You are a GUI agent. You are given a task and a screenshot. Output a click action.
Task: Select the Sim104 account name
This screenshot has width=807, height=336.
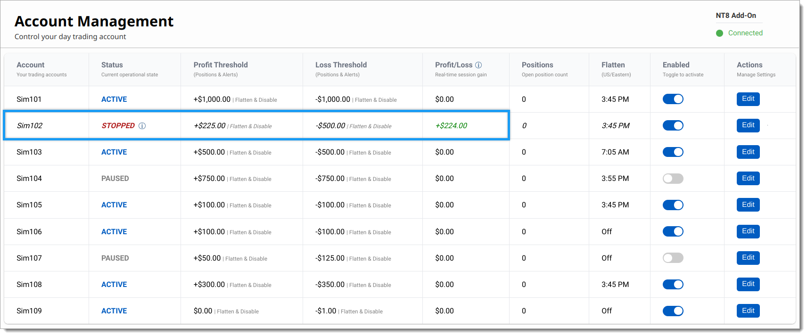point(29,179)
